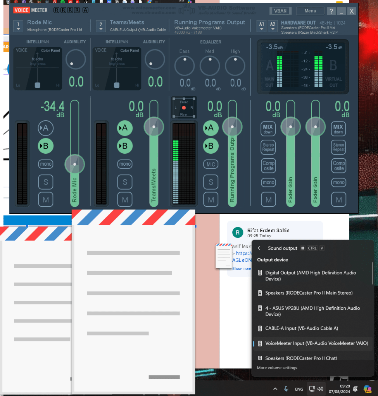The height and width of the screenshot is (396, 378).
Task: Mute bus A output
Action: point(268,200)
